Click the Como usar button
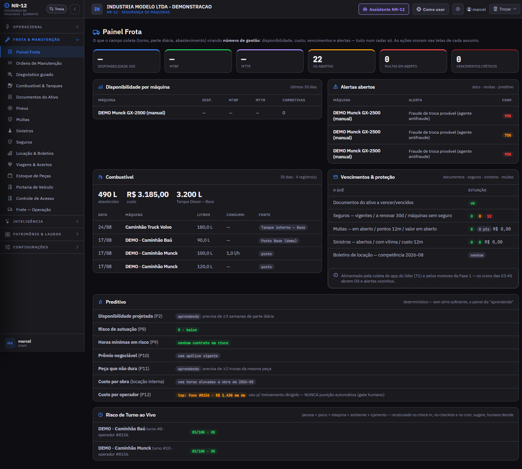This screenshot has height=469, width=522. [x=431, y=9]
